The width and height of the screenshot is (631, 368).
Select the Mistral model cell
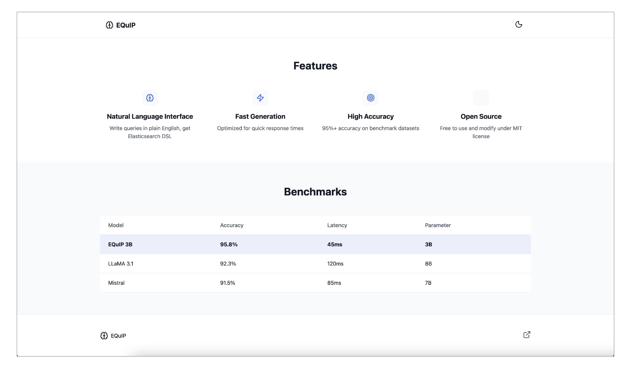click(x=116, y=283)
